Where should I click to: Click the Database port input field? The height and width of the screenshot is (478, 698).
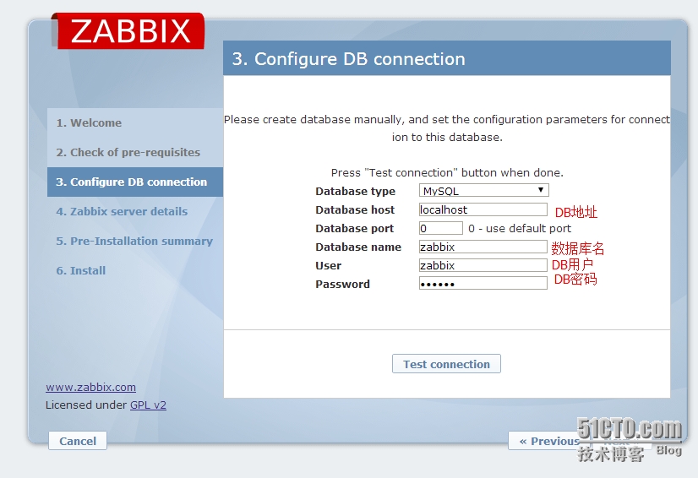click(441, 228)
